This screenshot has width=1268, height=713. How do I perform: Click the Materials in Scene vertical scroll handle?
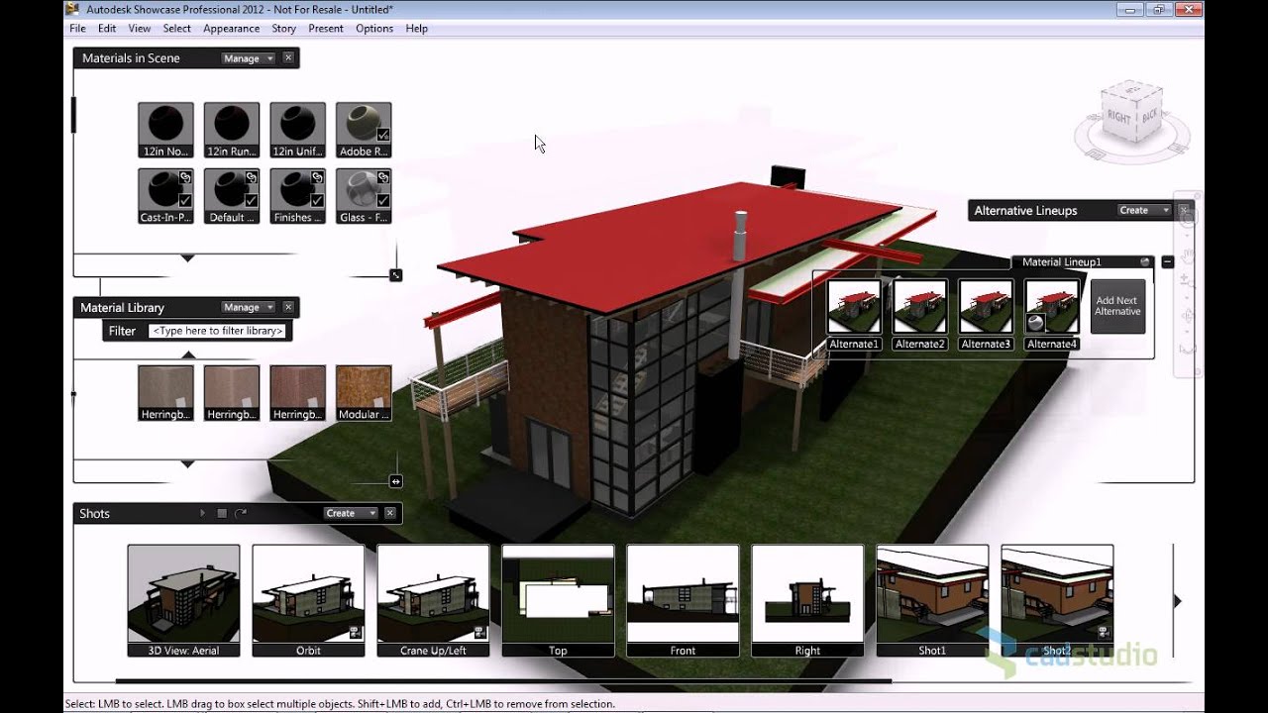click(73, 115)
